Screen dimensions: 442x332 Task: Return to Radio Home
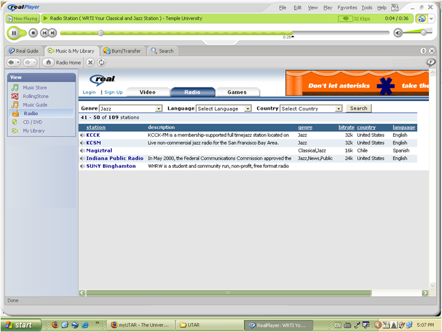[62, 63]
